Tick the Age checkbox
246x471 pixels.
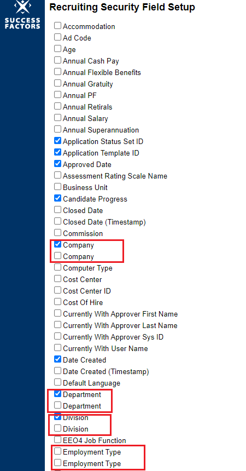pyautogui.click(x=57, y=48)
